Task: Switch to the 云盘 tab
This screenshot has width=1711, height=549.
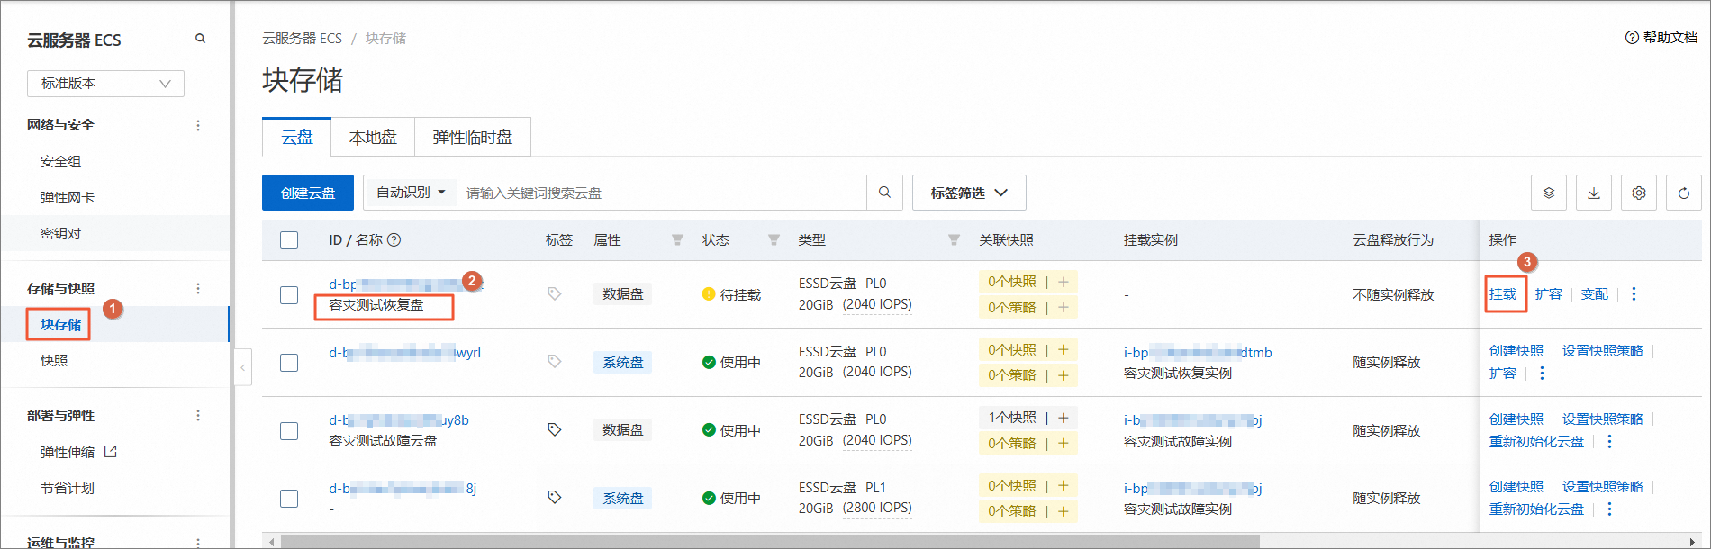Action: click(x=297, y=137)
